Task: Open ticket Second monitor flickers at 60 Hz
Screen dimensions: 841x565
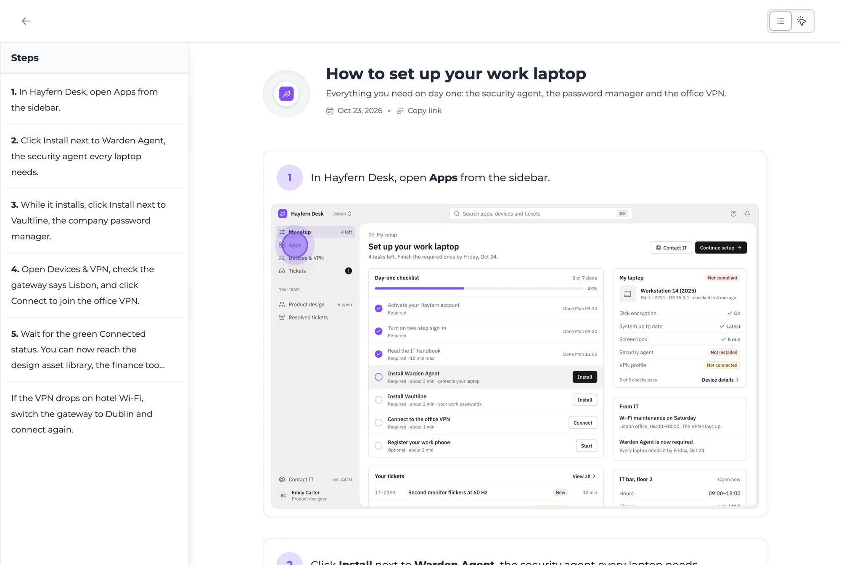Action: tap(486, 492)
